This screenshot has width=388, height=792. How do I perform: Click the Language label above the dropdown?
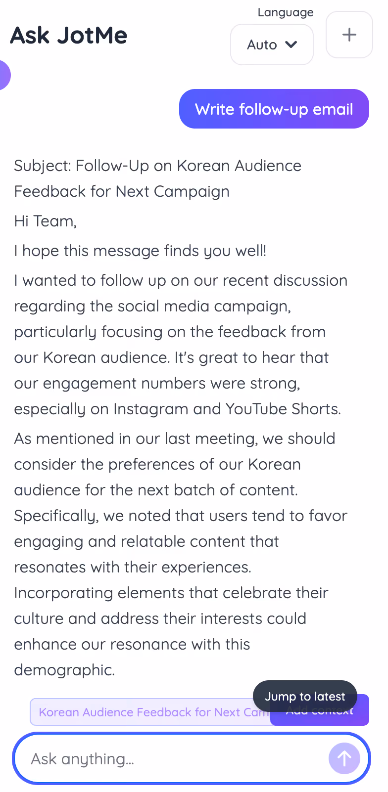point(286,12)
